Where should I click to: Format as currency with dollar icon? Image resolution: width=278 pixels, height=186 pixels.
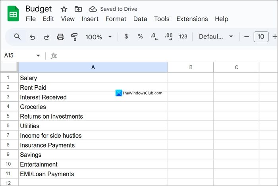(126, 36)
